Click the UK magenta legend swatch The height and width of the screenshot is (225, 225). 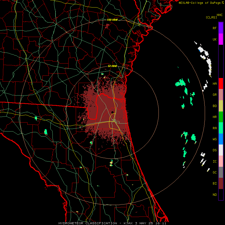click(221, 39)
